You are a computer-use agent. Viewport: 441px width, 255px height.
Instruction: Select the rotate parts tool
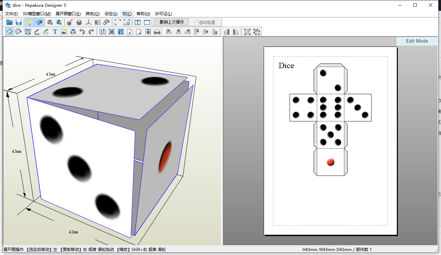coord(19,32)
